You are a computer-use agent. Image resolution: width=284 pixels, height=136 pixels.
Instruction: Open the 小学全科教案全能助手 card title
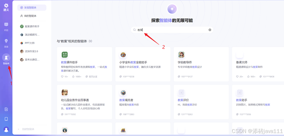pos(133,62)
